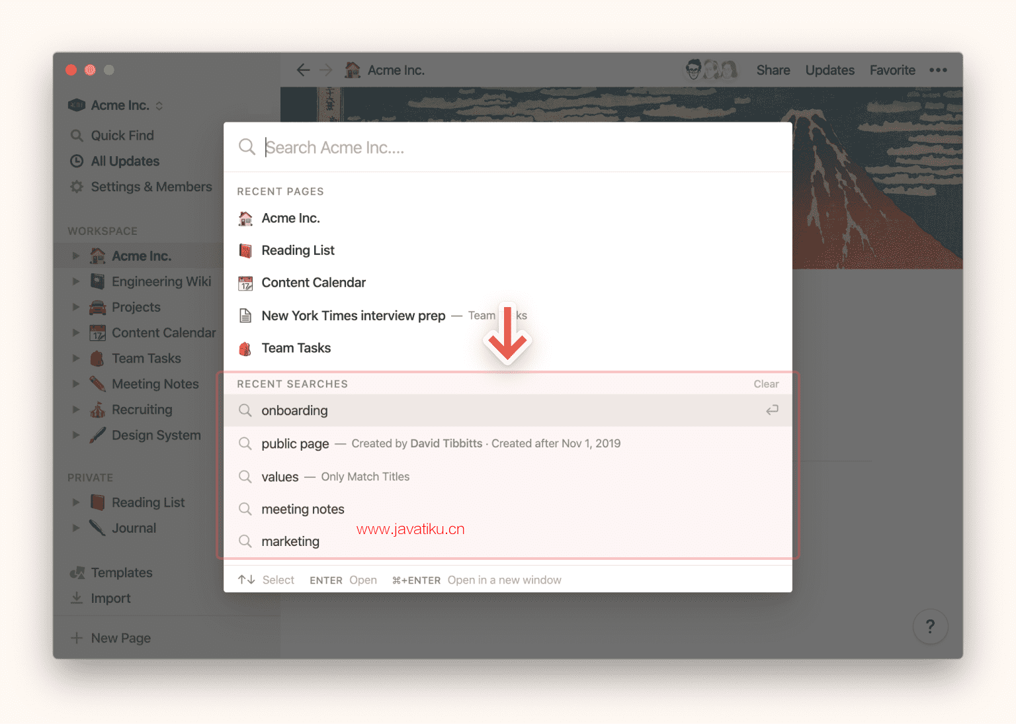1016x724 pixels.
Task: Expand the Acme Inc. page in sidebar
Action: click(x=75, y=256)
